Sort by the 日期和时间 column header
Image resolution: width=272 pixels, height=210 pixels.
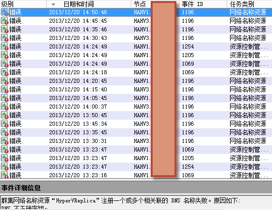click(78, 4)
